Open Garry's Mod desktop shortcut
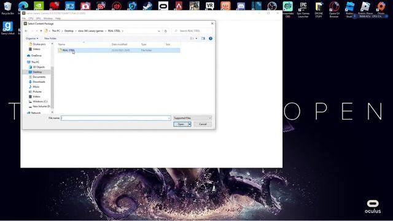Viewport: 393px width, 221px height. [7, 28]
